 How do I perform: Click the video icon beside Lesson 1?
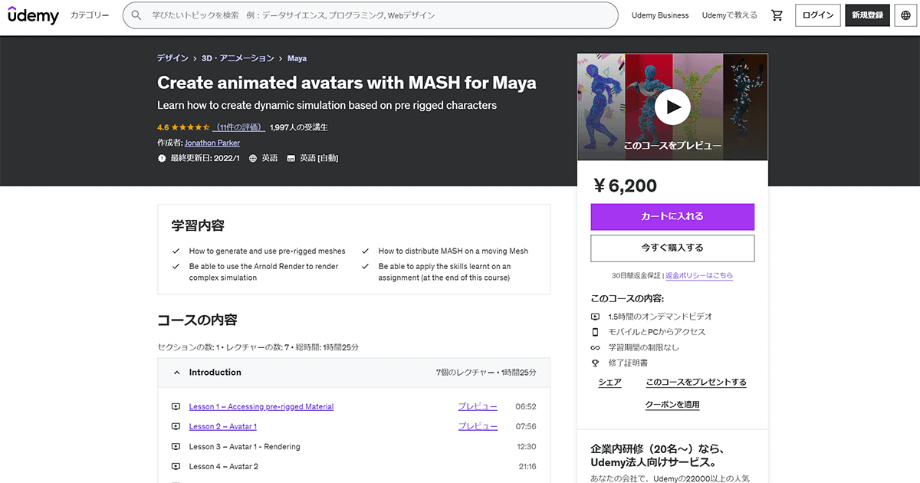(x=176, y=406)
